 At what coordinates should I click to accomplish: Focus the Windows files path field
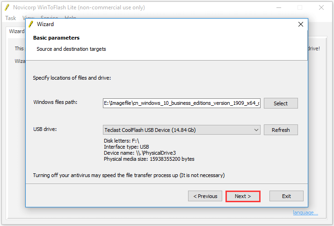pyautogui.click(x=182, y=103)
